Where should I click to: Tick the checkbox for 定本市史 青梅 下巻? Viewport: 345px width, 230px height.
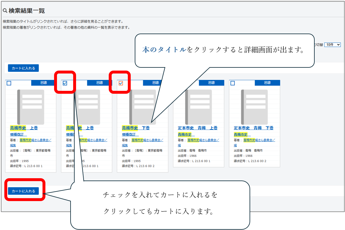tap(233, 83)
